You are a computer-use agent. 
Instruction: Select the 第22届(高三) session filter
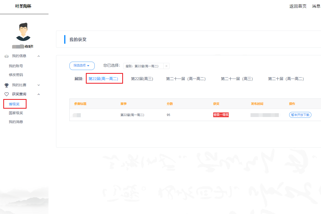pos(142,79)
